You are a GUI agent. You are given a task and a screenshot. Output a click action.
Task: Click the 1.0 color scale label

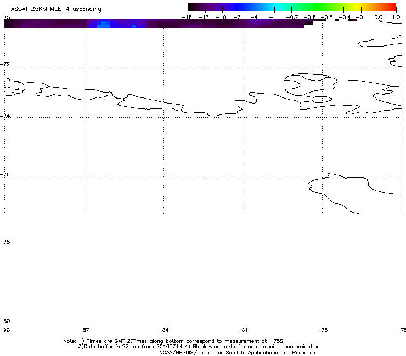tap(396, 18)
